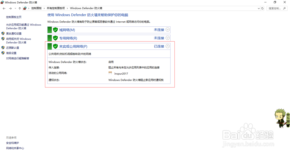Screen dimensions: 290x154
Task: Click shield icon beside 启用或关闭
Action: point(3,39)
